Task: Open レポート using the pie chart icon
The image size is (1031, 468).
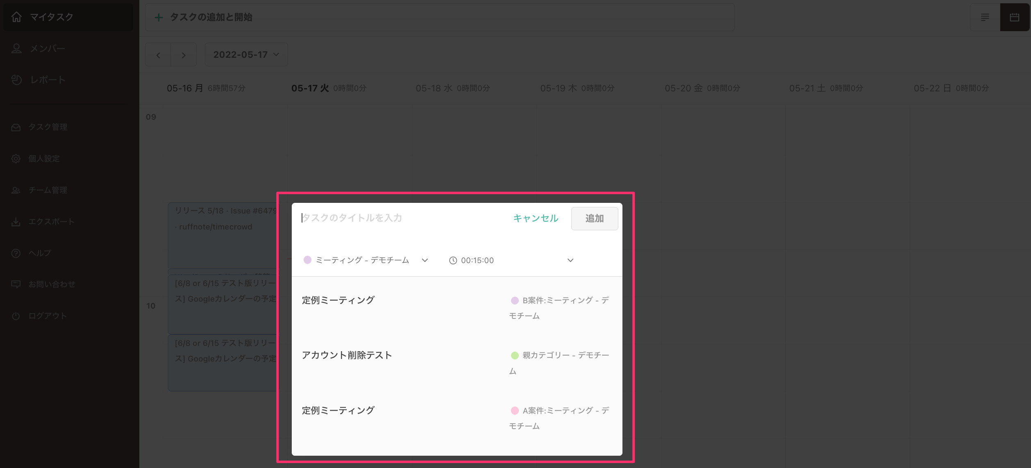Action: tap(16, 80)
